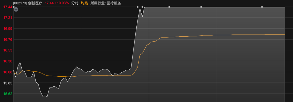Viewport: 293px width, 102px height.
Task: Click the stock name 创新医疗
Action: pos(35,3)
